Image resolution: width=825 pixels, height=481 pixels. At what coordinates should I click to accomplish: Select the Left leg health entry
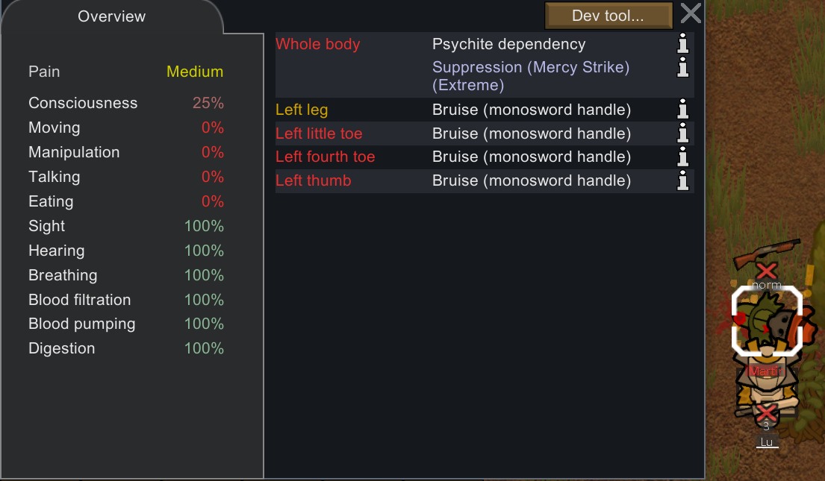coord(485,110)
